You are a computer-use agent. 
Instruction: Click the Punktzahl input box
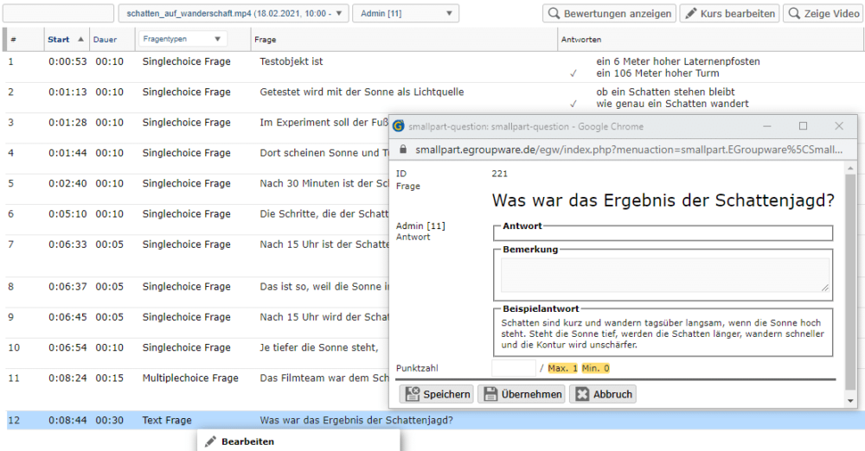click(x=513, y=368)
